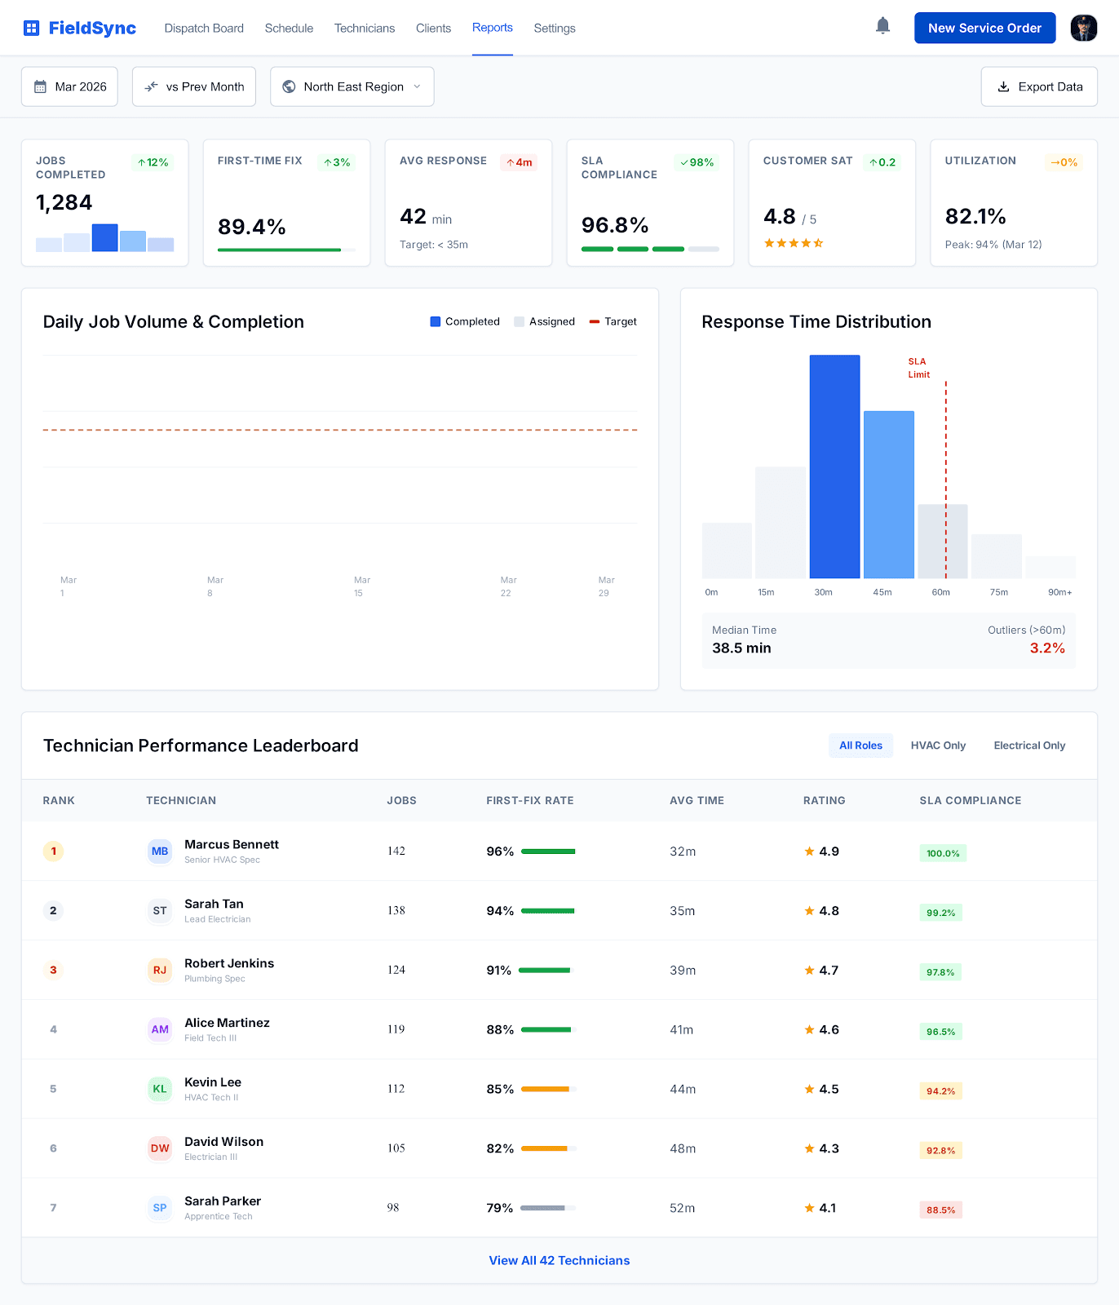Expand the North East Region dropdown chevron
The width and height of the screenshot is (1119, 1305).
(418, 87)
